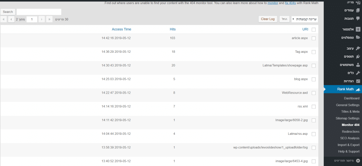This screenshot has width=362, height=166.
Task: Click the Rank Math chart icon
Action: click(358, 89)
